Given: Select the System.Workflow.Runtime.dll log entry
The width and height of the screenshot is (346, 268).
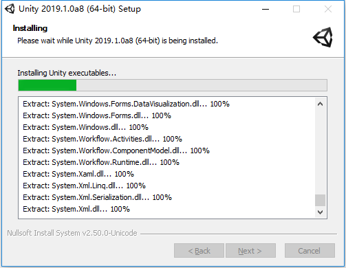Looking at the screenshot, I should pos(101,162).
